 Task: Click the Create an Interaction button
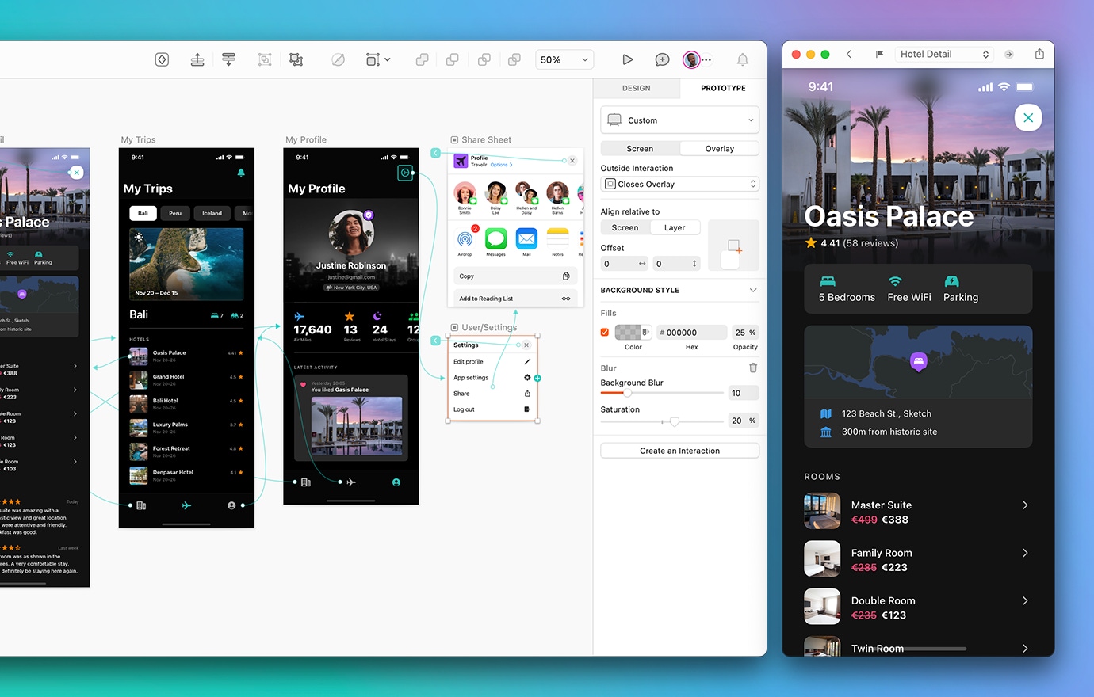tap(679, 450)
